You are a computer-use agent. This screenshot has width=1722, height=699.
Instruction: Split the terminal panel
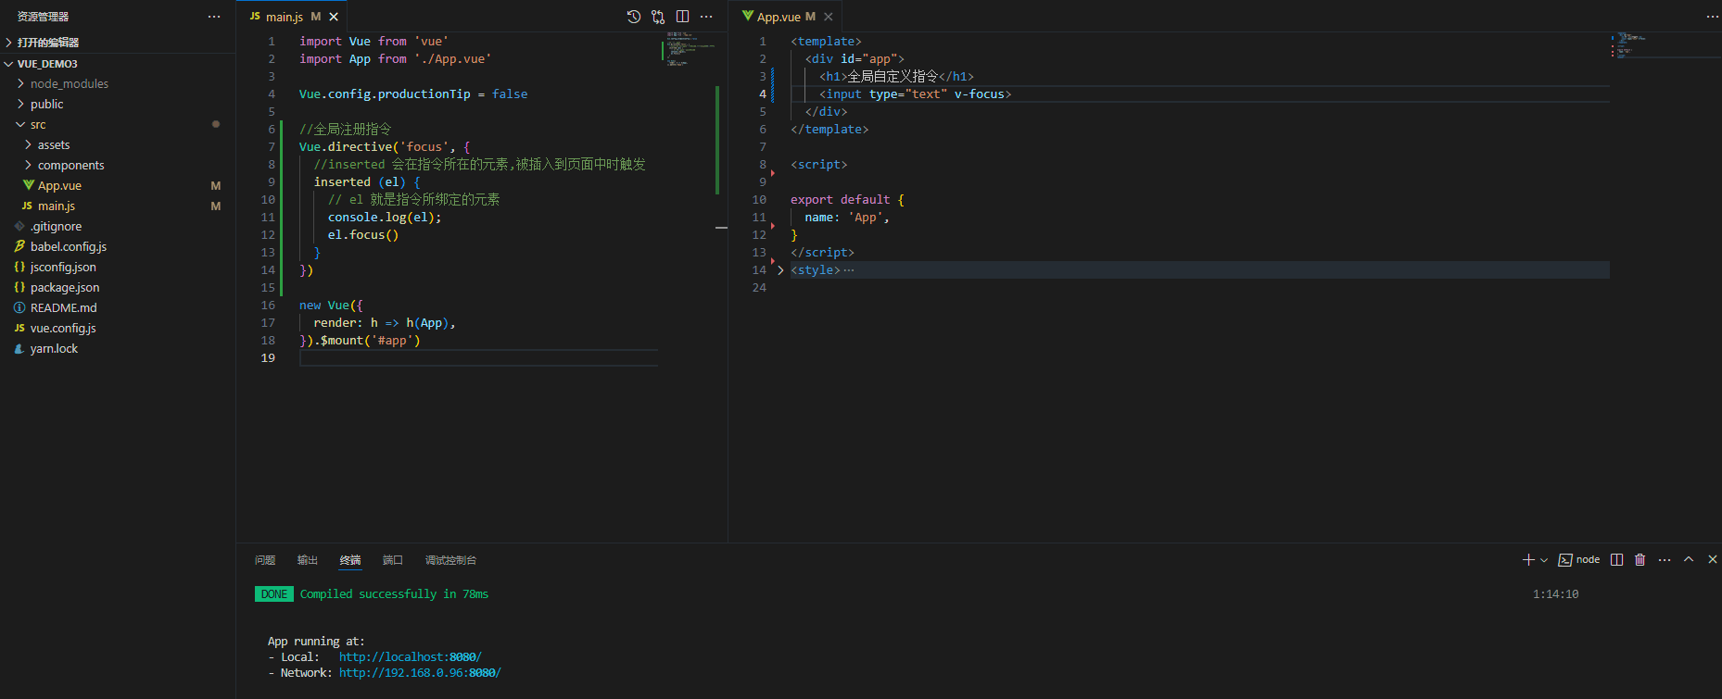coord(1616,559)
